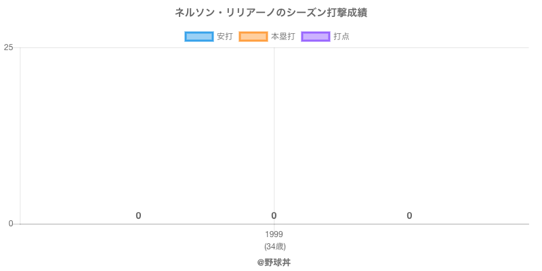
Task: Click the leftmost 0 data label
Action: click(138, 215)
